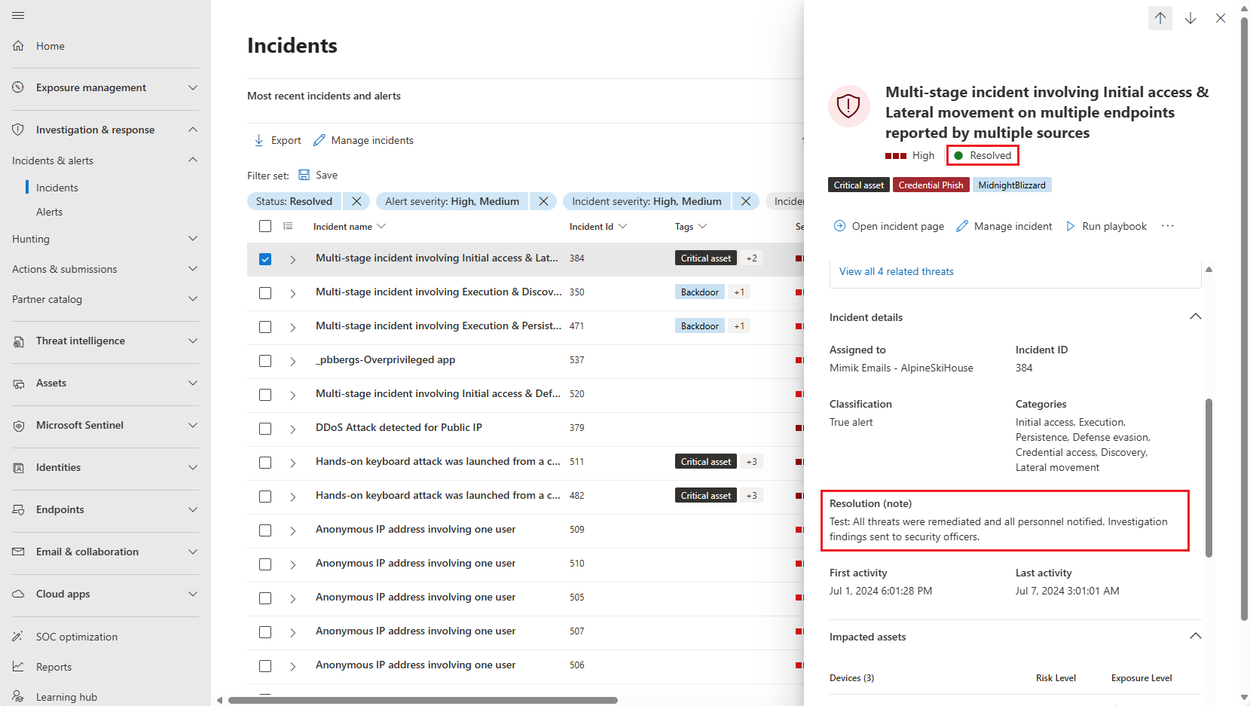This screenshot has width=1250, height=706.
Task: Click the Open incident page icon
Action: click(838, 226)
